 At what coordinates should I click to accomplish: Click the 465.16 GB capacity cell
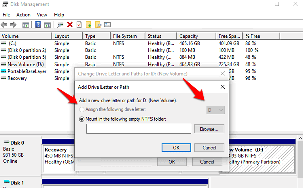[190, 43]
